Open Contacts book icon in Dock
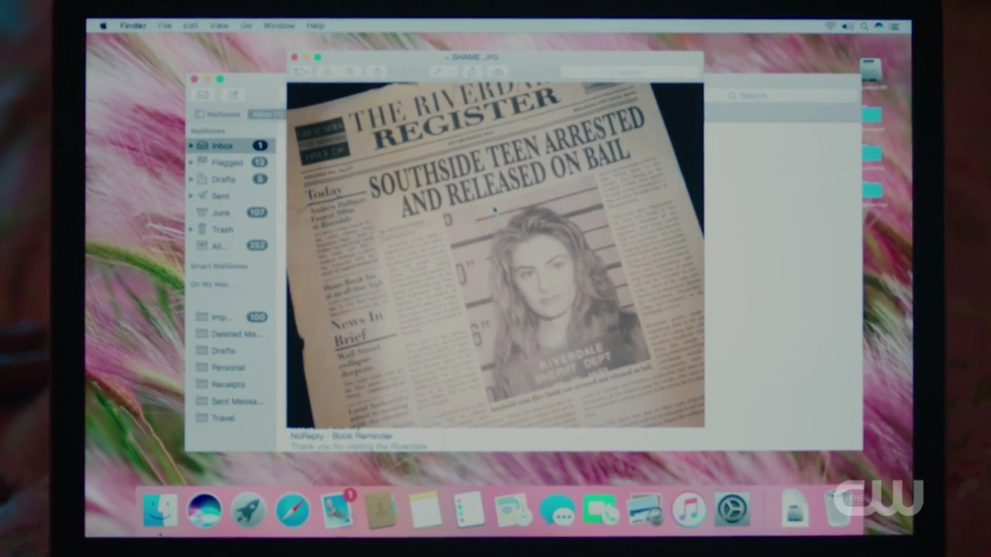Viewport: 991px width, 557px height. pyautogui.click(x=381, y=509)
